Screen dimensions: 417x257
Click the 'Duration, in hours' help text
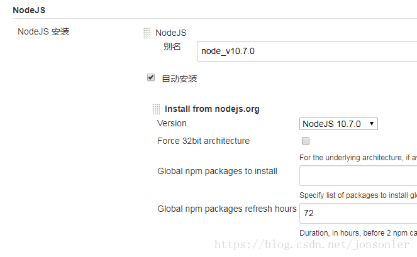[357, 232]
